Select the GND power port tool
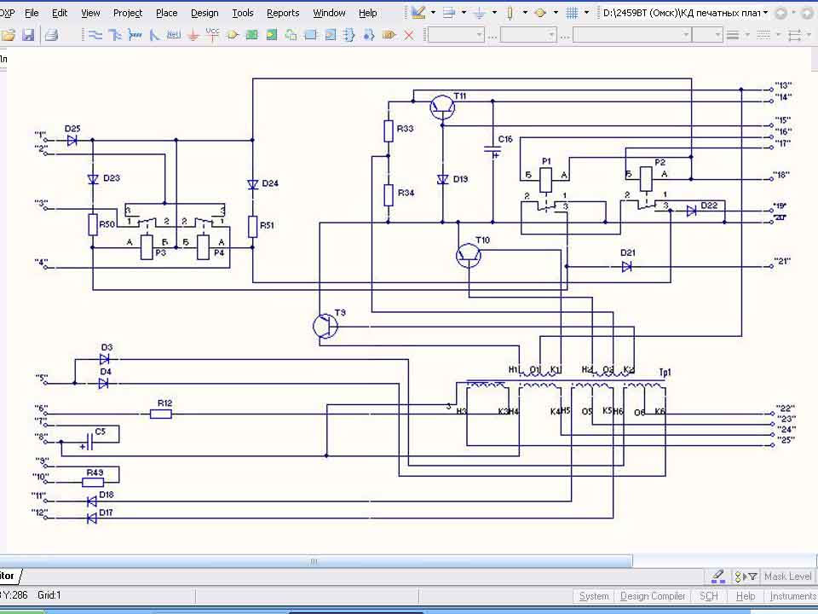Viewport: 818px width, 614px height. coord(193,35)
